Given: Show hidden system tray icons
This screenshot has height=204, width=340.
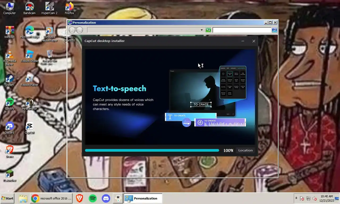Looking at the screenshot, I should tap(296, 198).
